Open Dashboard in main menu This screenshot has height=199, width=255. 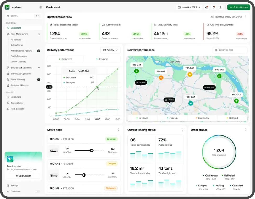point(23,28)
